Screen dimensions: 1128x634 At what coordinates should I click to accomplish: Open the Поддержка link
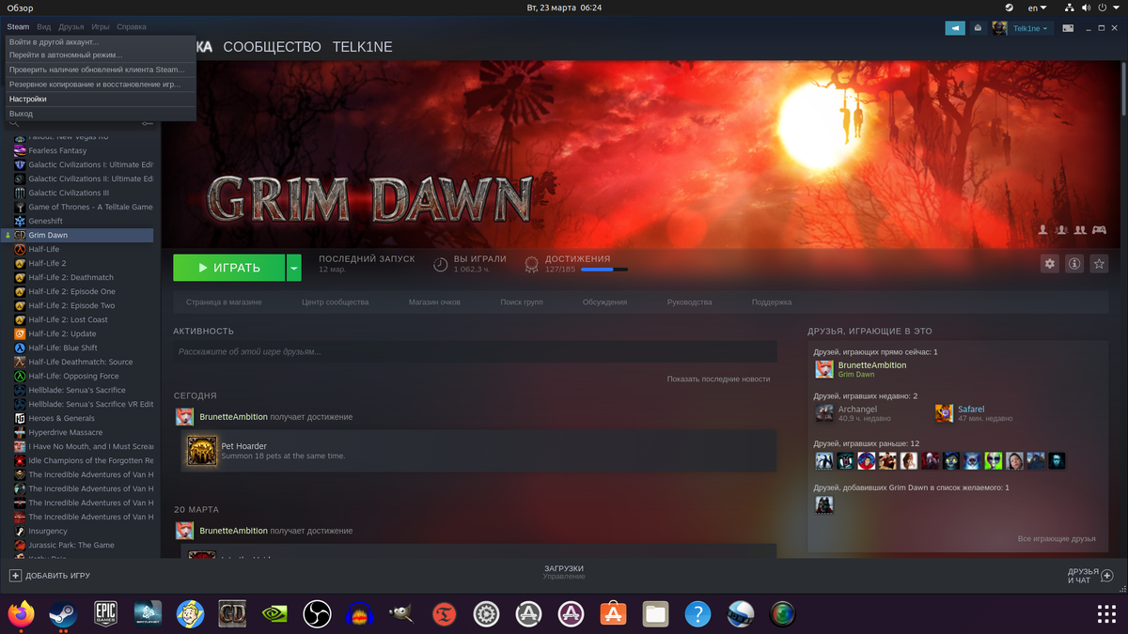point(772,302)
